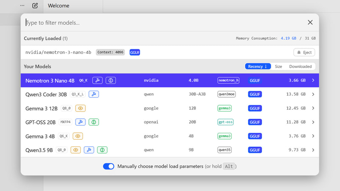The image size is (340, 191).
Task: Click the GGUF badge in GPT-OSS 20B row
Action: click(255, 122)
